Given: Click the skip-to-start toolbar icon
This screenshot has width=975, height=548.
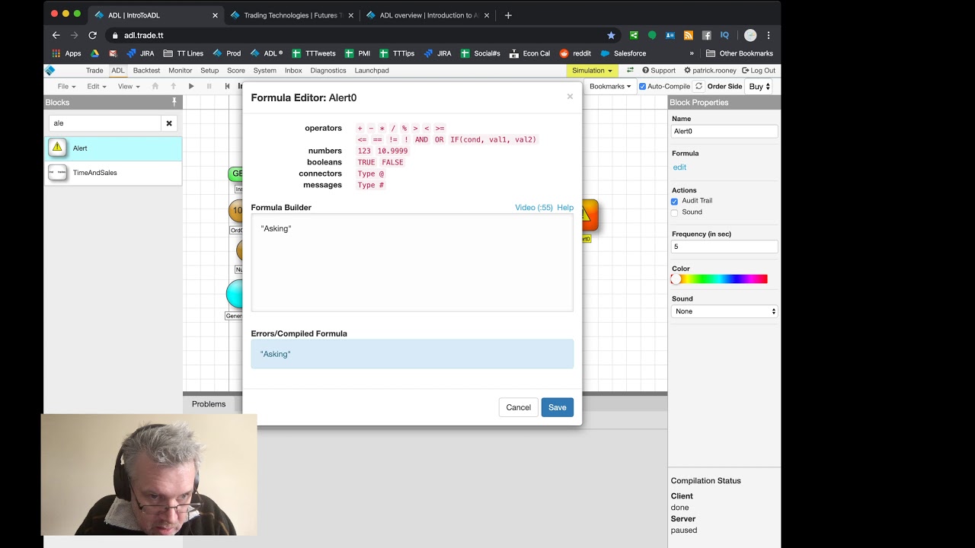Looking at the screenshot, I should click(227, 87).
